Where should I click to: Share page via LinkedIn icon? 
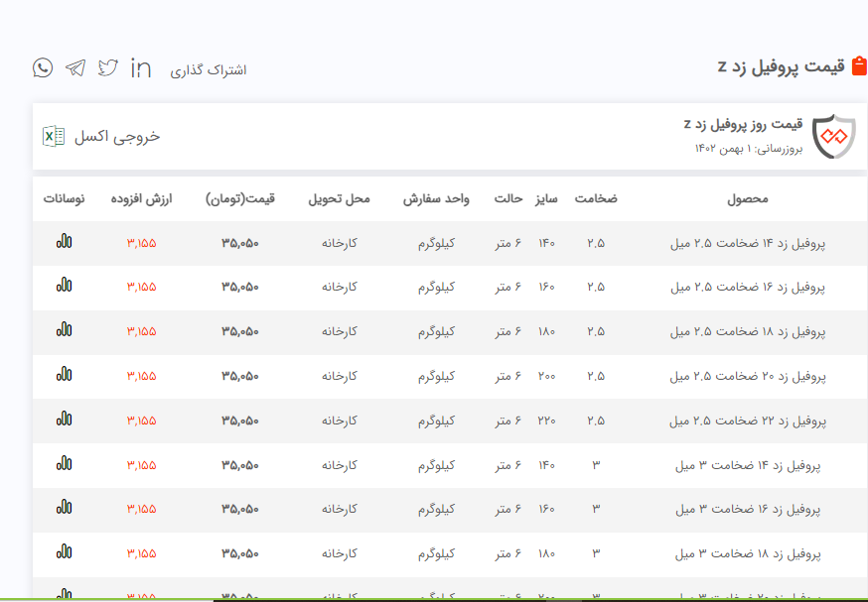click(141, 67)
